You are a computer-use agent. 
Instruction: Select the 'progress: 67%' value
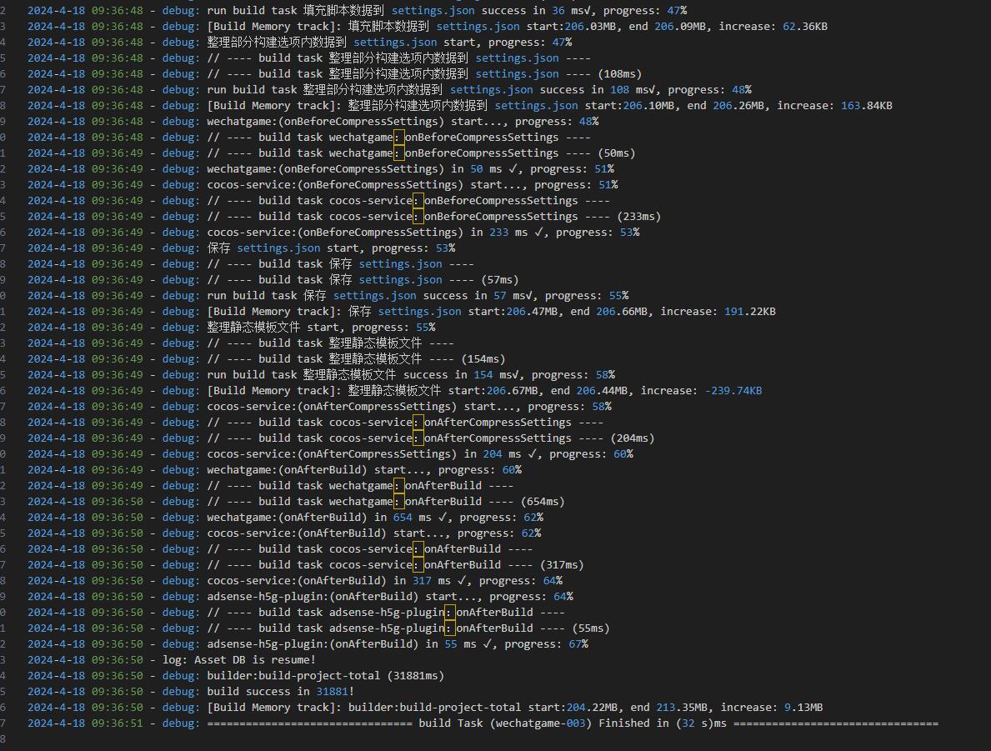(x=546, y=643)
